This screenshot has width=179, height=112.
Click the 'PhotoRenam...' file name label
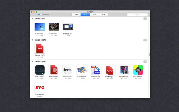pyautogui.click(x=124, y=77)
